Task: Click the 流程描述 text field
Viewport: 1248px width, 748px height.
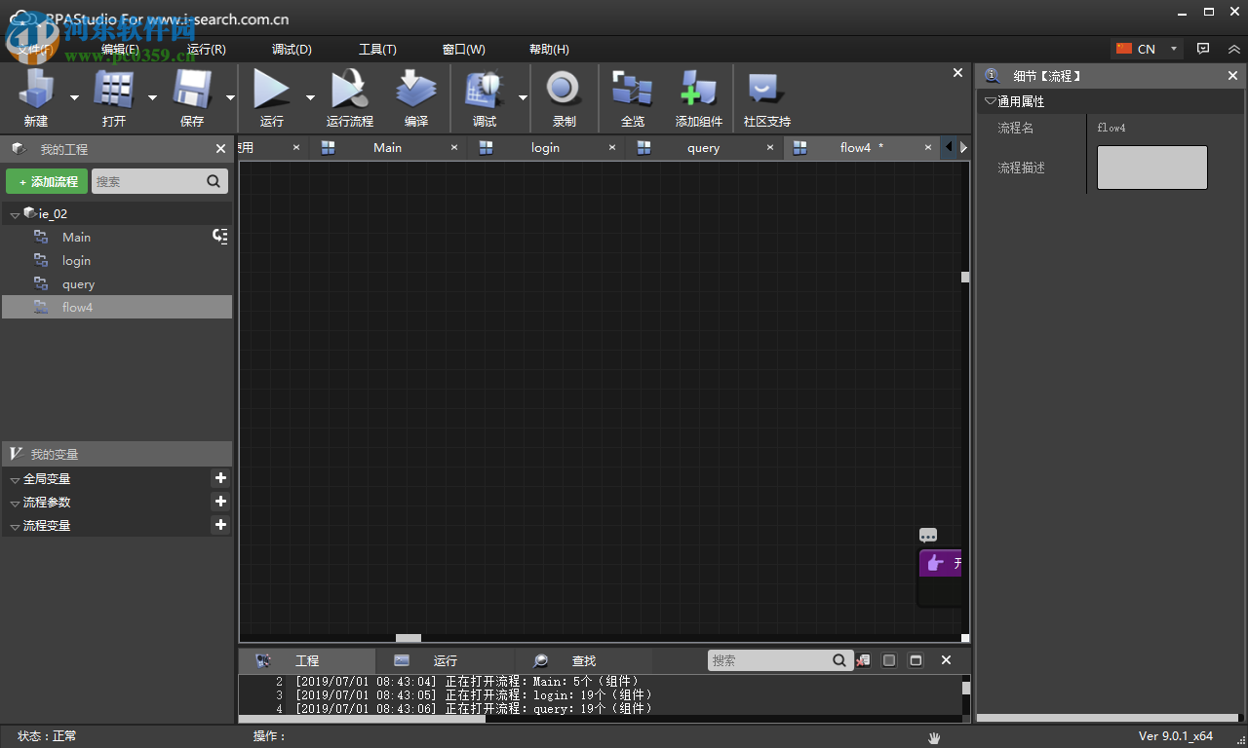Action: pos(1151,168)
